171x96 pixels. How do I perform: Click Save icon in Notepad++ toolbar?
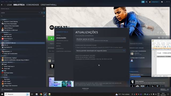(x=157, y=47)
